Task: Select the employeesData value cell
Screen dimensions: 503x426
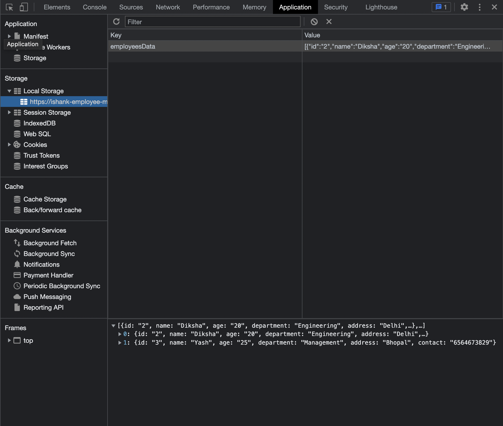Action: (x=402, y=46)
